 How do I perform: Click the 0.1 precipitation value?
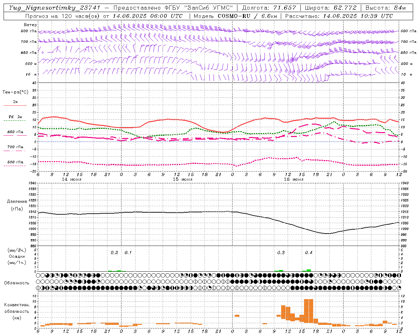coord(128,252)
